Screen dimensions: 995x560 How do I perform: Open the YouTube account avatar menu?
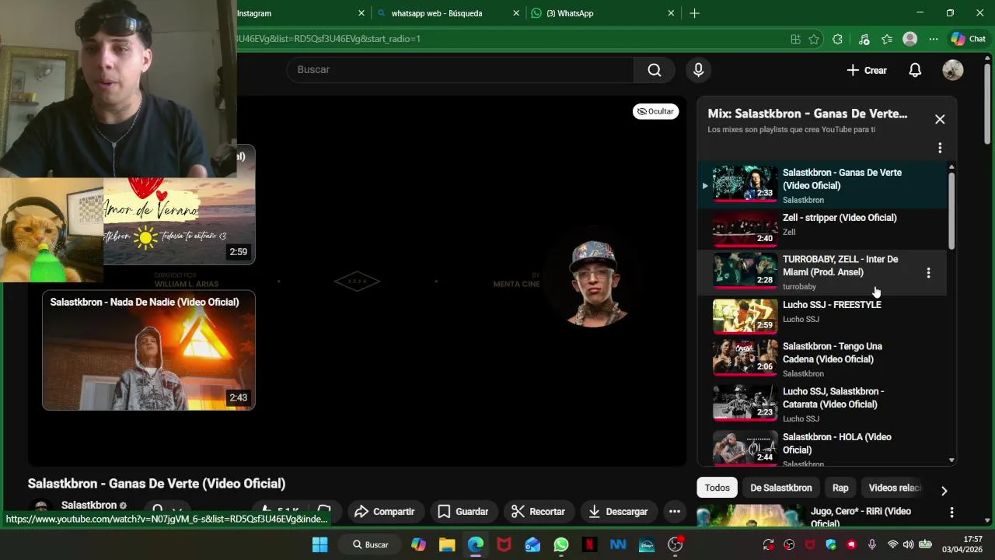(952, 70)
